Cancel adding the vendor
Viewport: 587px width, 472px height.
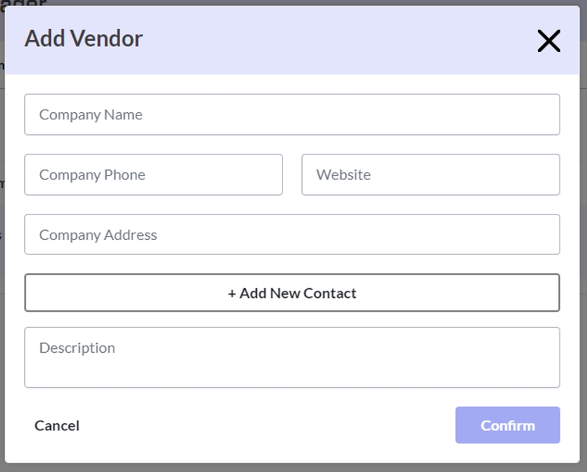[57, 426]
